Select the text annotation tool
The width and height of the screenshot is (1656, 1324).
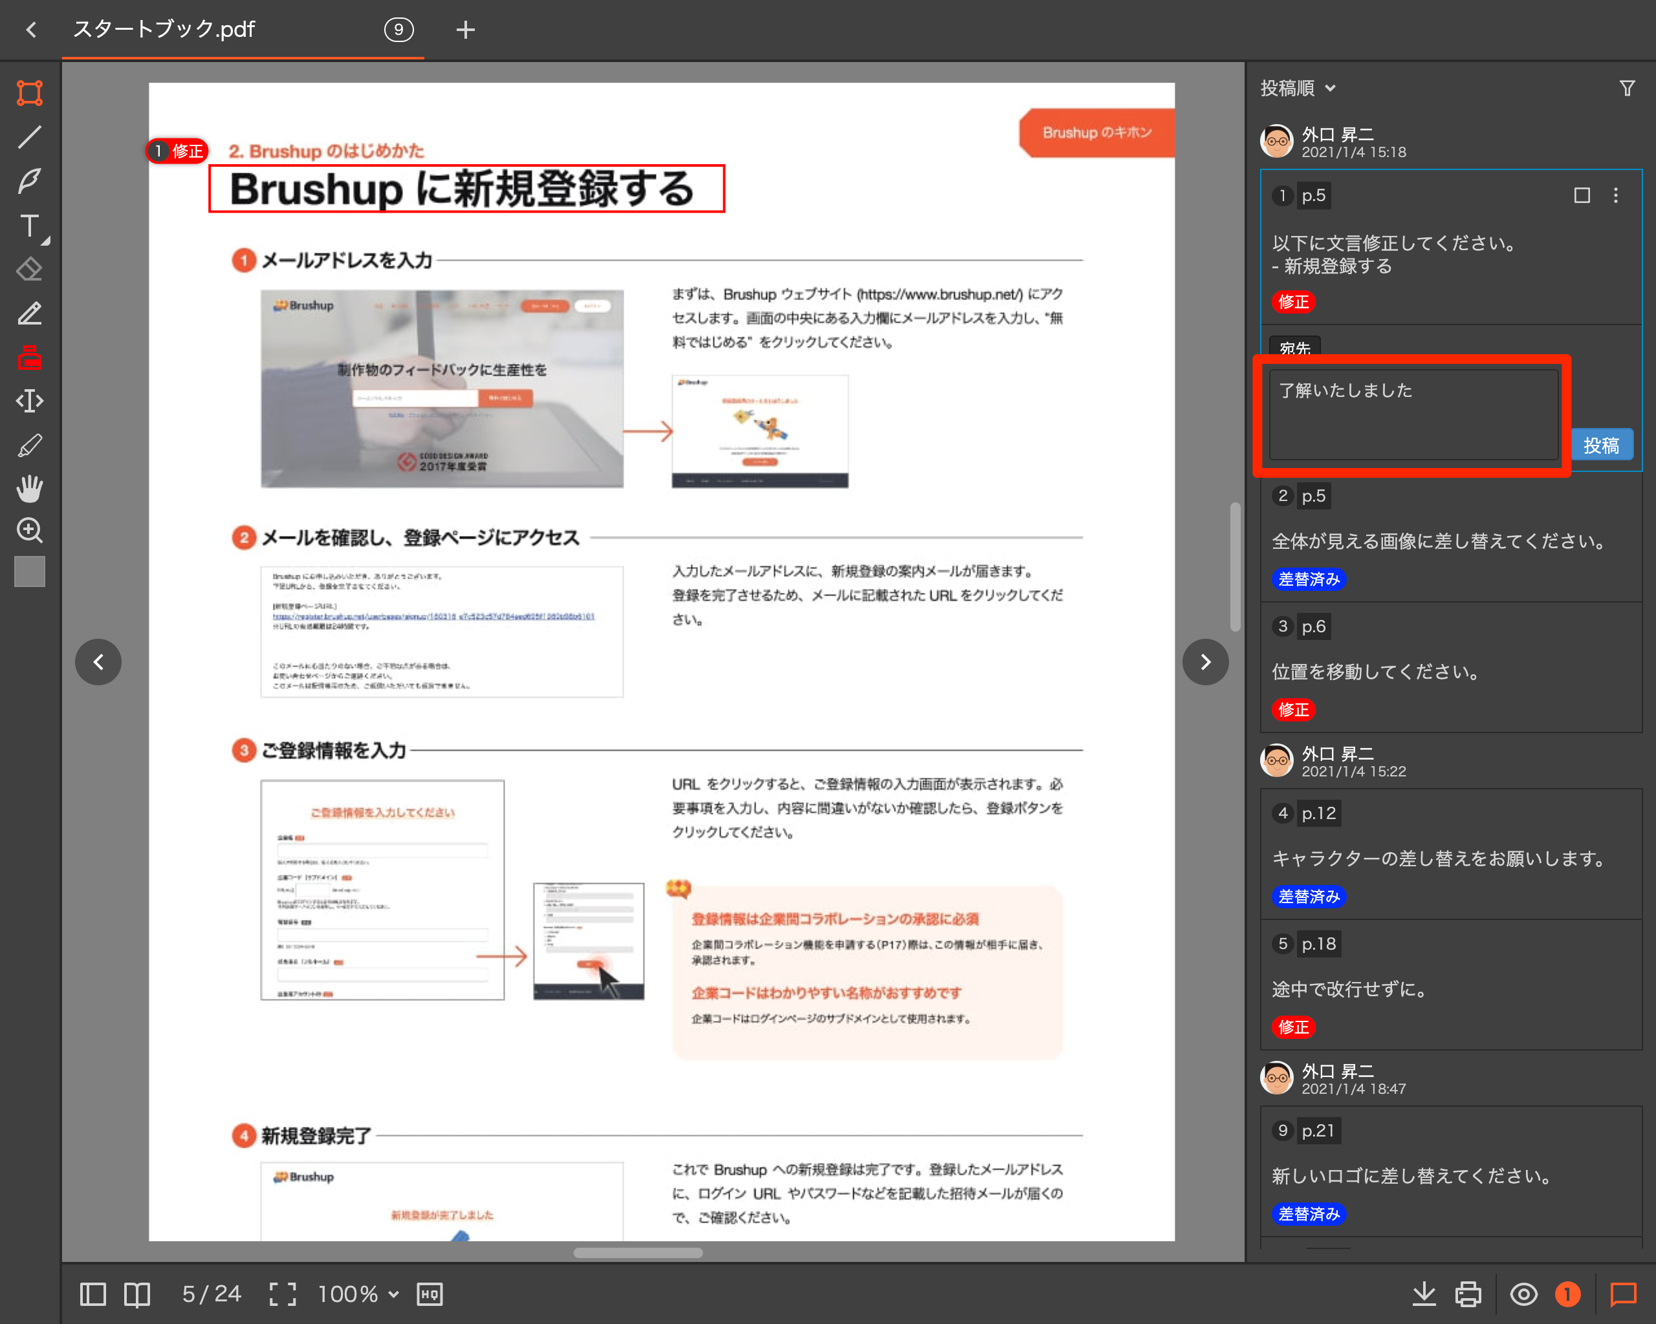[x=30, y=226]
